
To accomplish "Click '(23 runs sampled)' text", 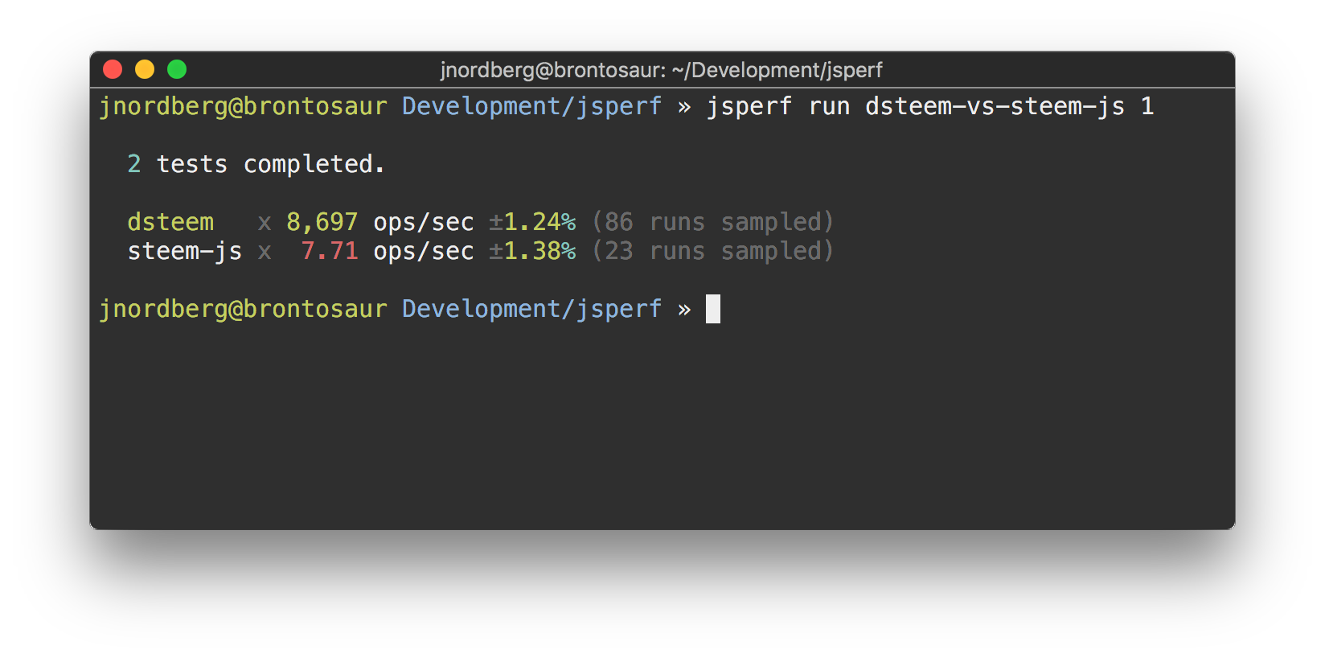I will click(713, 251).
